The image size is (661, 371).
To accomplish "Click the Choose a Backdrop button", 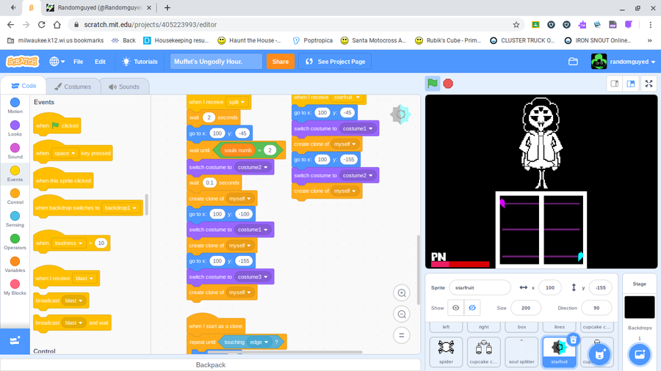I will pyautogui.click(x=640, y=355).
